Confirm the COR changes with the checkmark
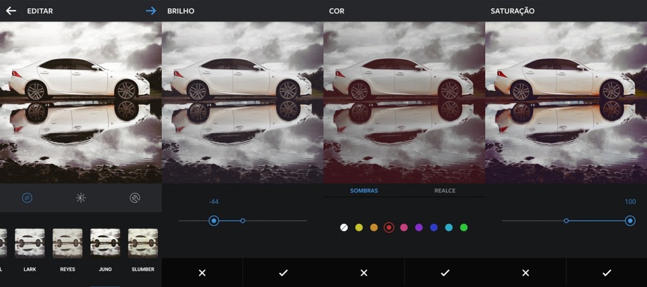 coord(445,272)
